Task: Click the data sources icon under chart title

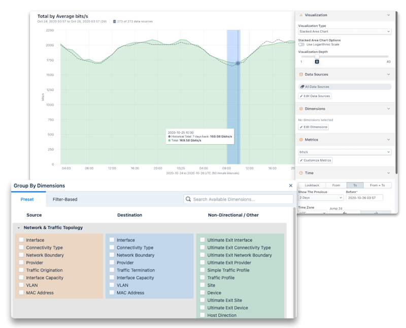Action: click(x=114, y=21)
